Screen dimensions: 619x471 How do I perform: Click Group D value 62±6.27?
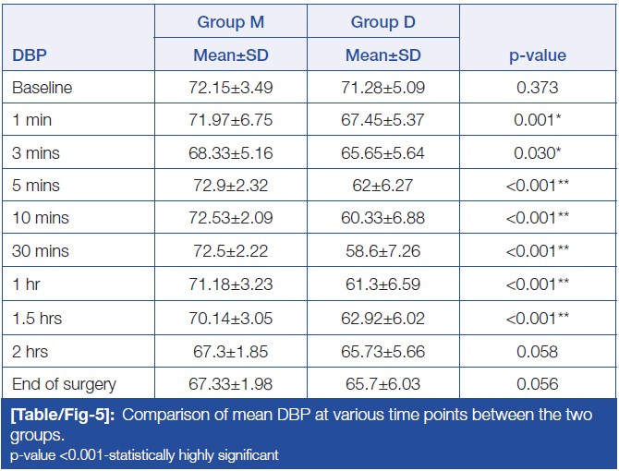click(x=382, y=186)
